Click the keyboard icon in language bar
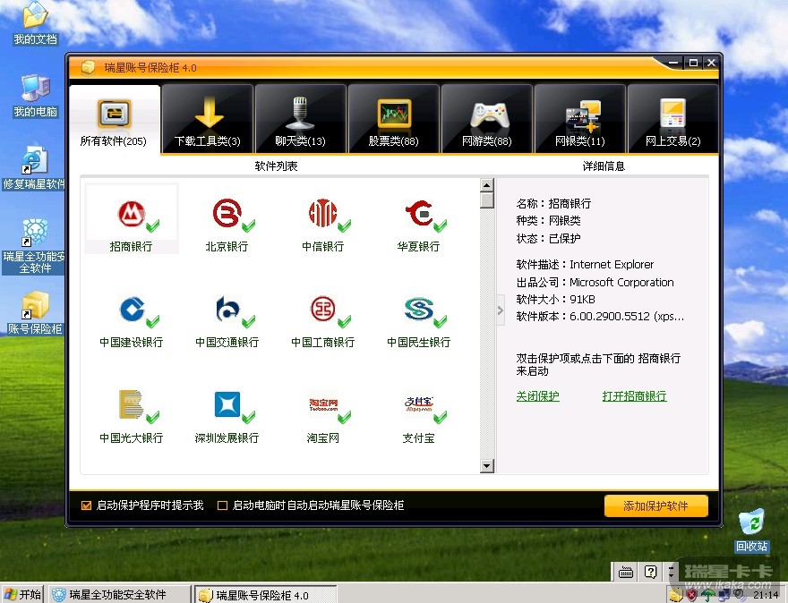 [x=626, y=572]
